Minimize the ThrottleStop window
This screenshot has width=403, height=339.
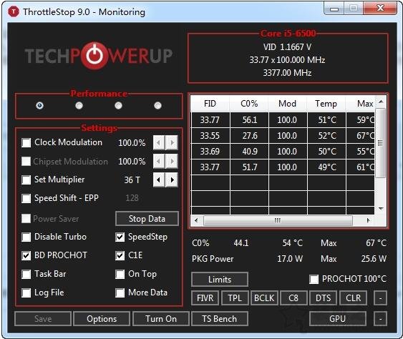coord(334,9)
